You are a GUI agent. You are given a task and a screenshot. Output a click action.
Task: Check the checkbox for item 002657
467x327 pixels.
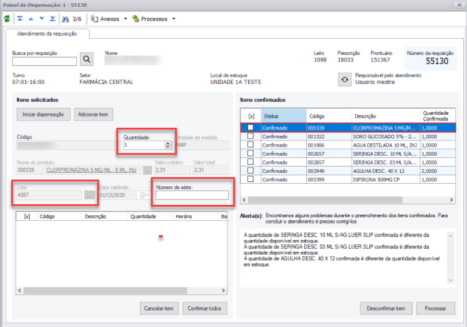(251, 153)
